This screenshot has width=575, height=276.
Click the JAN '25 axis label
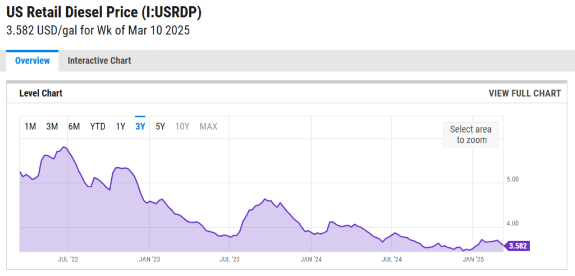click(x=473, y=259)
